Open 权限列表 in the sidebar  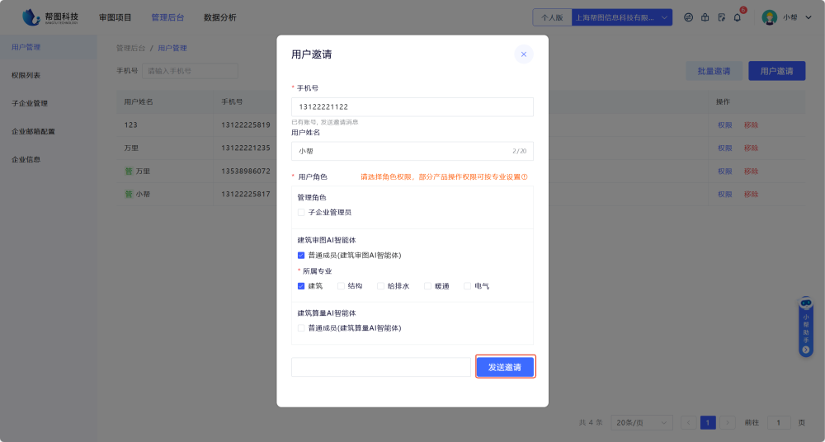point(26,76)
